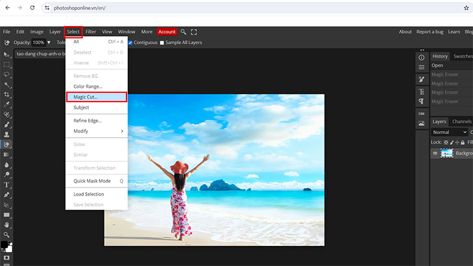The image size is (473, 266).
Task: Choose Refine Edge from Select menu
Action: click(96, 121)
